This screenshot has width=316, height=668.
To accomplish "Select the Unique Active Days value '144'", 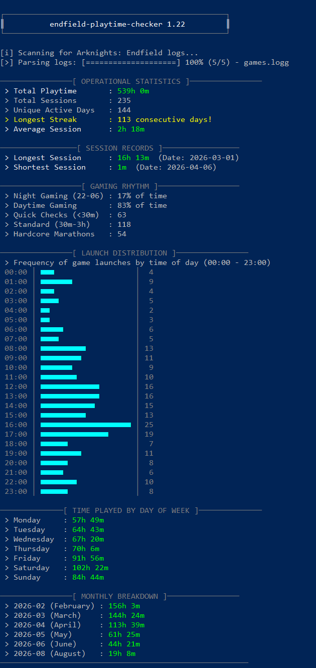I will [x=124, y=110].
